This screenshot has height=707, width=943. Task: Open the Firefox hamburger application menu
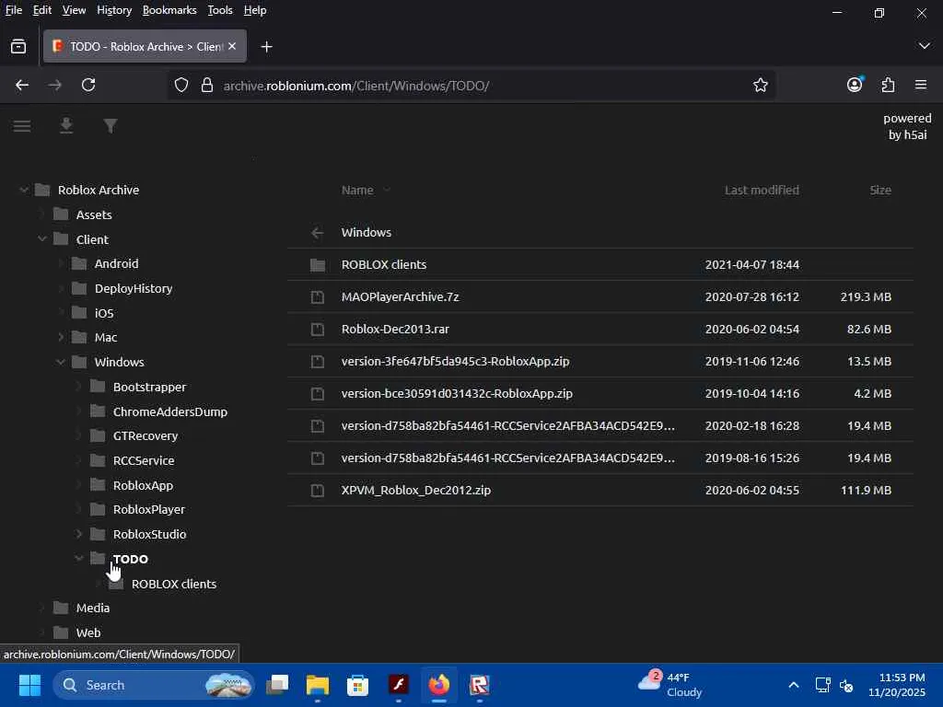click(921, 85)
